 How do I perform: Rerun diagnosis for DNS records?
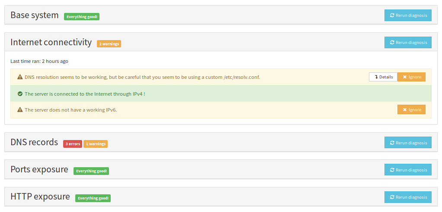pos(408,143)
